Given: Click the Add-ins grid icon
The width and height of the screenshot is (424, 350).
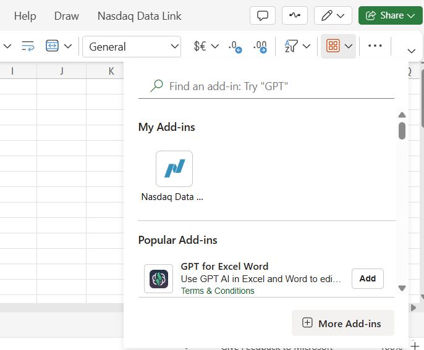Looking at the screenshot, I should click(x=333, y=46).
